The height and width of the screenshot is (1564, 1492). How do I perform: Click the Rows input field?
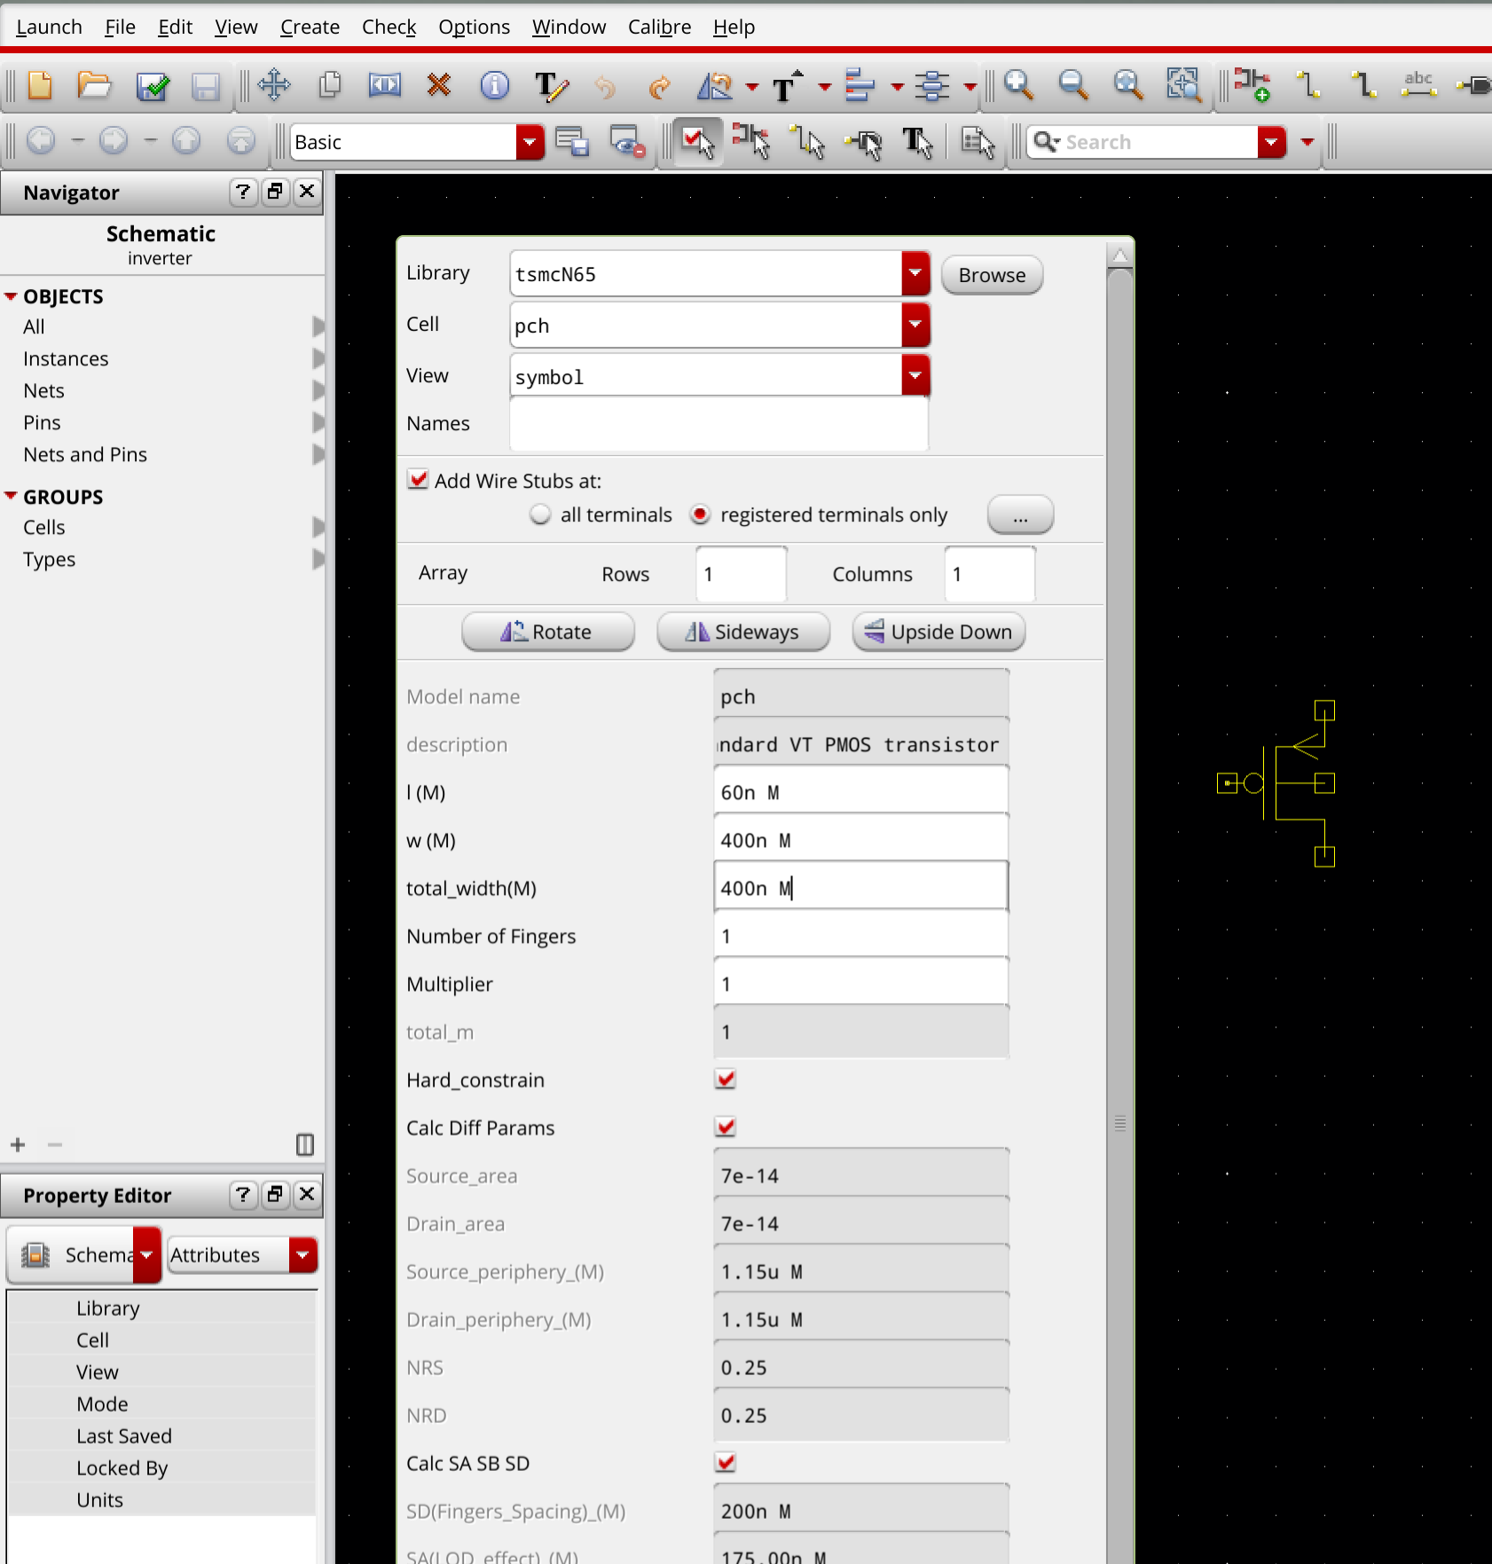coord(742,574)
